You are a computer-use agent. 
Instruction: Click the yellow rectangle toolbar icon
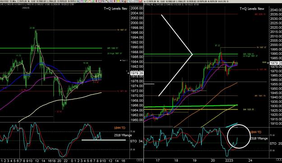coord(118,1)
